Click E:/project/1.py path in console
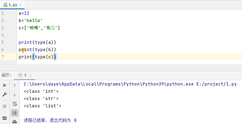 pos(217,84)
